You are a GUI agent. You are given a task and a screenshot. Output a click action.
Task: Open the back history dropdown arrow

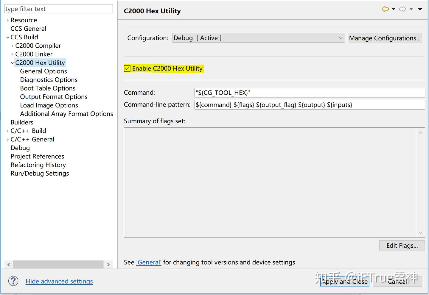click(x=394, y=9)
